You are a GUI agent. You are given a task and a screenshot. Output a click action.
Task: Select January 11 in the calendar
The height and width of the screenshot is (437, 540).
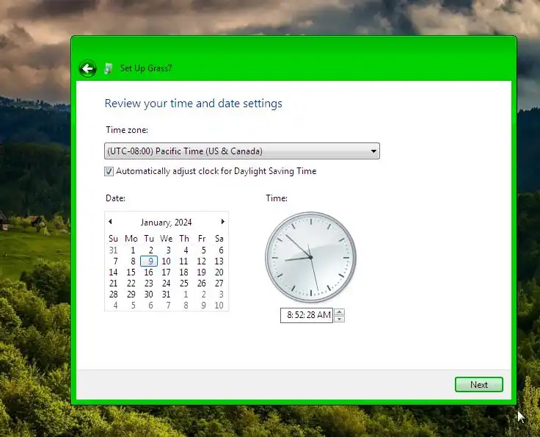point(184,261)
